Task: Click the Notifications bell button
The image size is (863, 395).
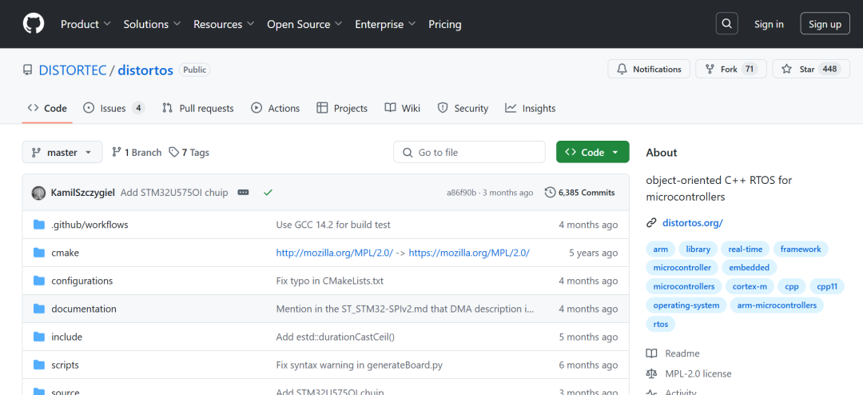Action: [649, 69]
